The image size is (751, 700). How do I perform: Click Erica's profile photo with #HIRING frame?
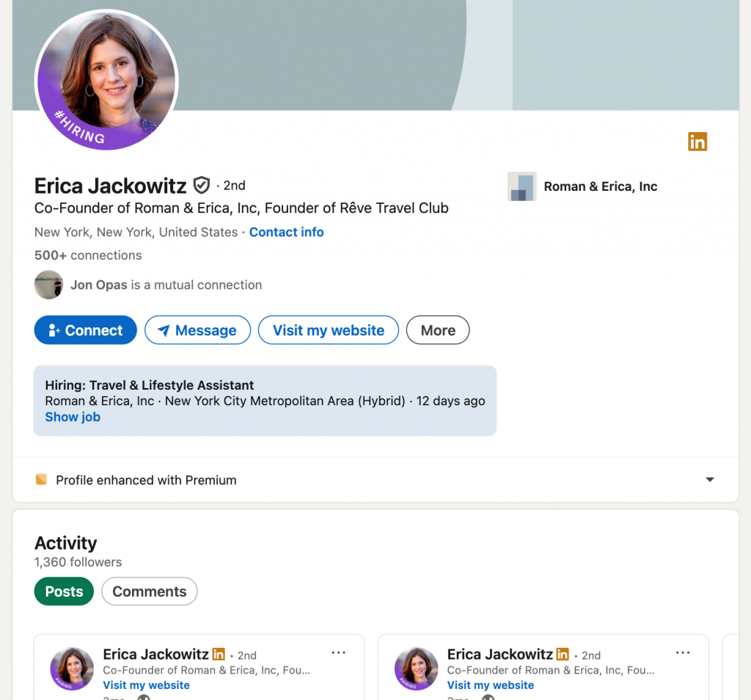pos(106,79)
